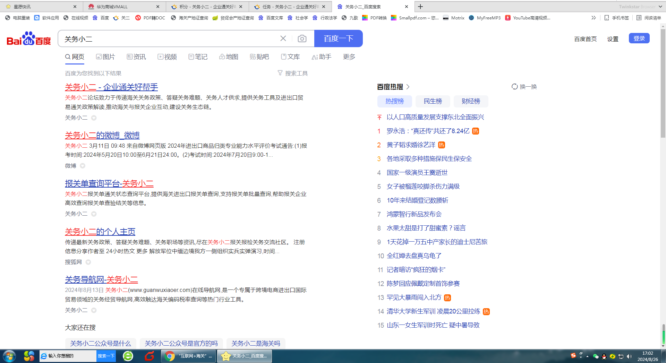This screenshot has width=666, height=363.
Task: Select 民生榜 hot list tab
Action: pyautogui.click(x=433, y=101)
